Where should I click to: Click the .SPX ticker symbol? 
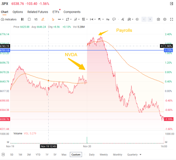point(5,4)
